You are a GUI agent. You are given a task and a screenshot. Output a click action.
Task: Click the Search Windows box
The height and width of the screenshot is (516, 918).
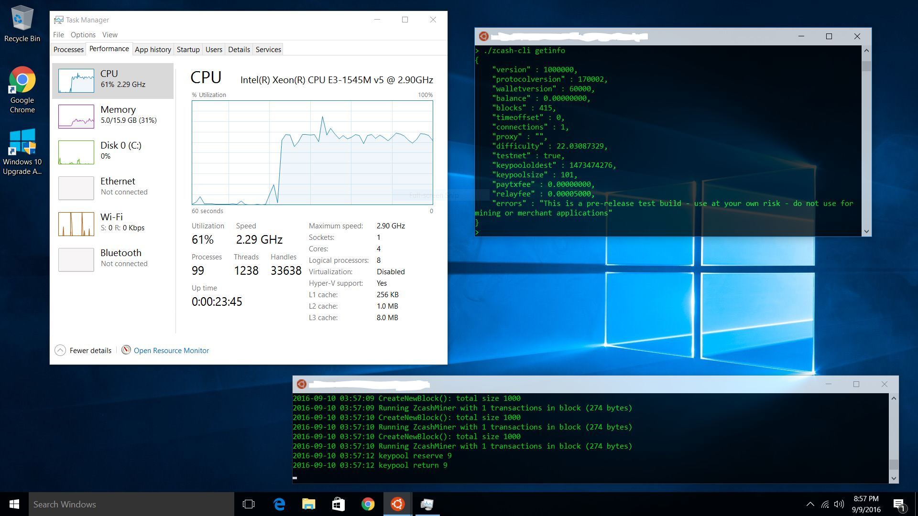pyautogui.click(x=131, y=504)
